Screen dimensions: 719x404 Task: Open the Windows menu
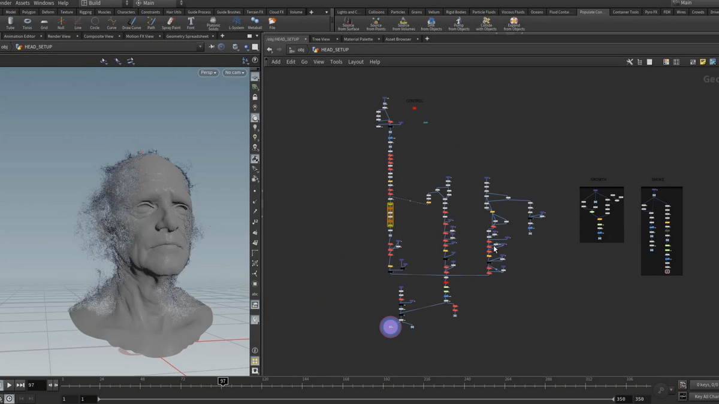coord(44,3)
